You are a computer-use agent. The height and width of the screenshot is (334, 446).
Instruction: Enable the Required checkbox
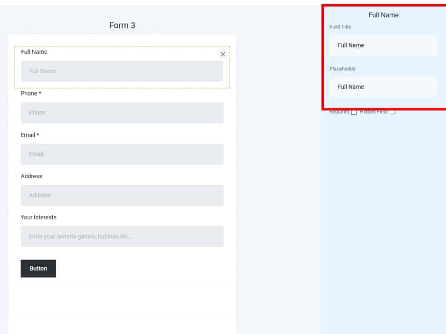[354, 112]
